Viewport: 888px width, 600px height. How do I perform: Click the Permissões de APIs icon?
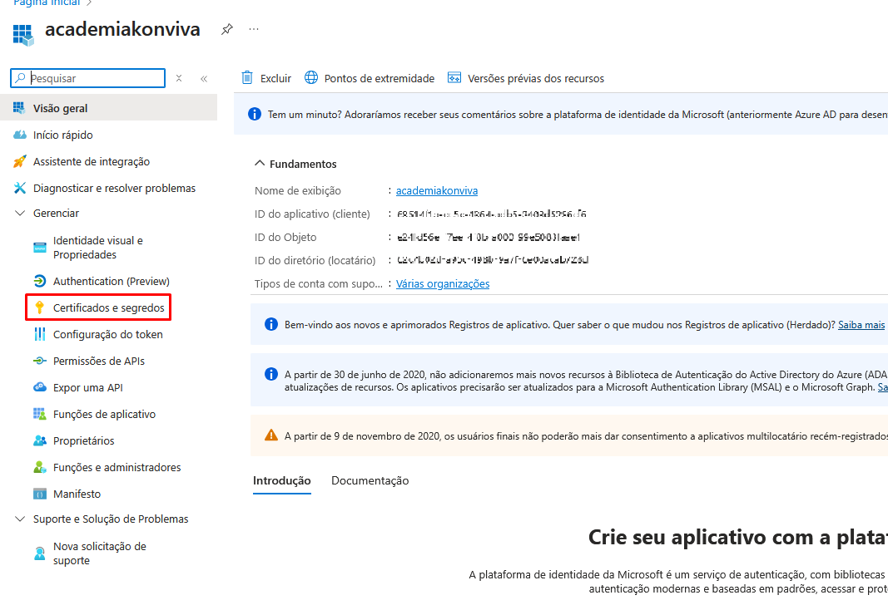(40, 361)
